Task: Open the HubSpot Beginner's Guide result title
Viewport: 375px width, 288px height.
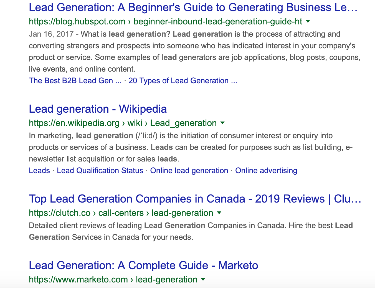Action: [193, 7]
